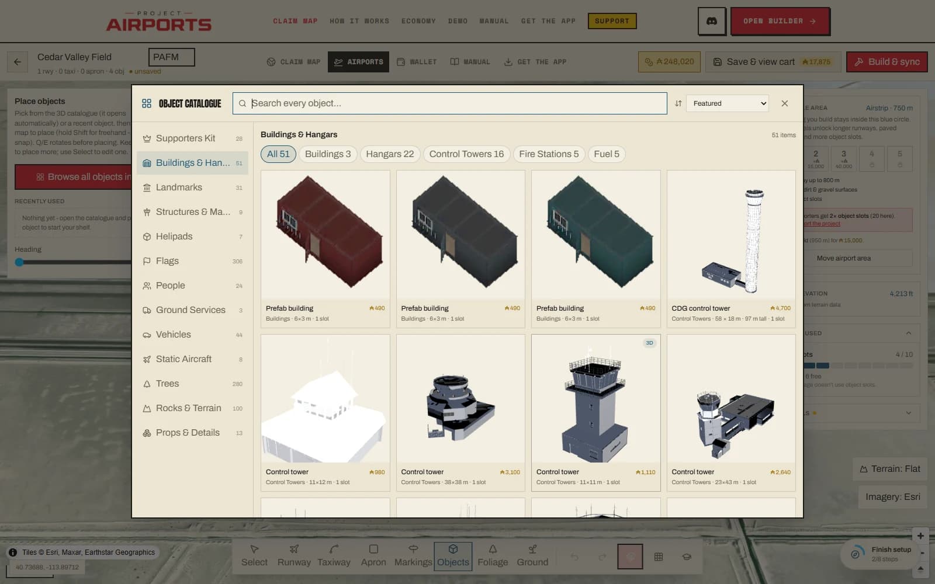935x584 pixels.
Task: Activate the Apron tool
Action: pos(373,555)
